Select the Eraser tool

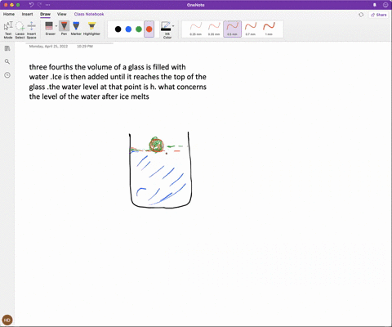coord(49,29)
